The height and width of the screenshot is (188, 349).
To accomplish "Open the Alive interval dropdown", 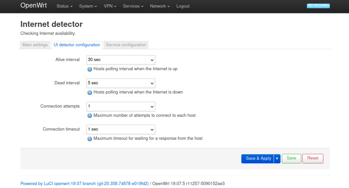I will 121,60.
